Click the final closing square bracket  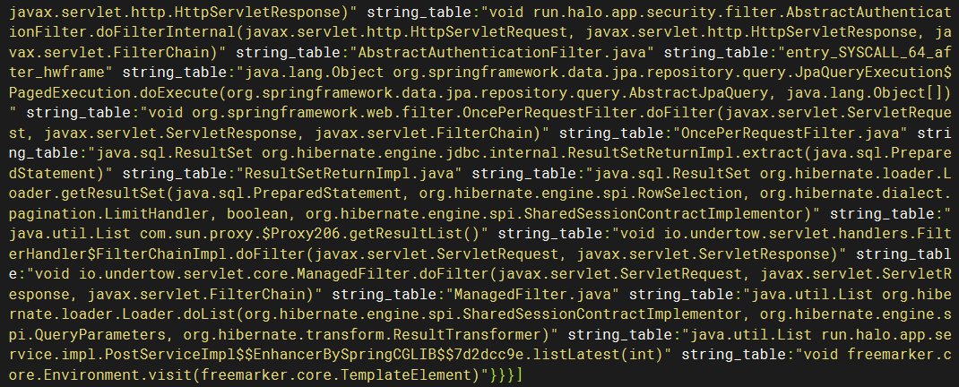coord(520,374)
